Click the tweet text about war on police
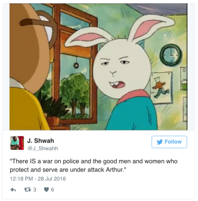This screenshot has height=201, width=198. click(93, 166)
